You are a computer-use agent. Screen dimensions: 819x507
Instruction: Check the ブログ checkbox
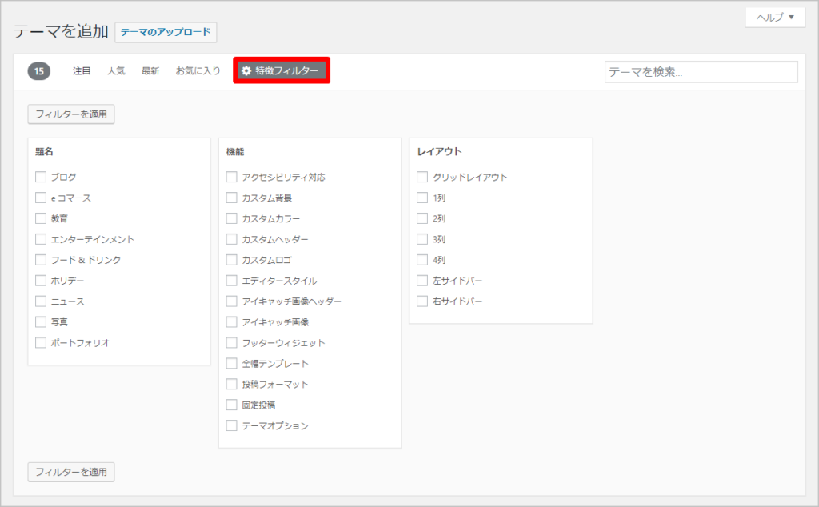(x=41, y=177)
